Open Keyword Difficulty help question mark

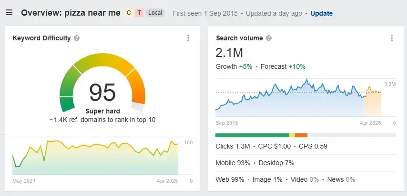(x=77, y=38)
